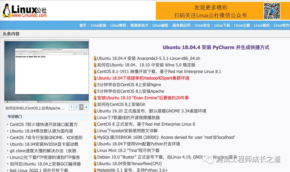
Task: Open hot item git clone速度太慢的解决办法
Action: (43, 151)
